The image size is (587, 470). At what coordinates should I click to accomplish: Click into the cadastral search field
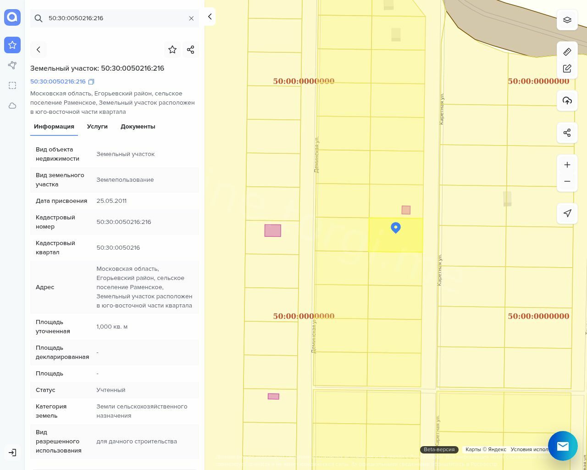coord(115,18)
